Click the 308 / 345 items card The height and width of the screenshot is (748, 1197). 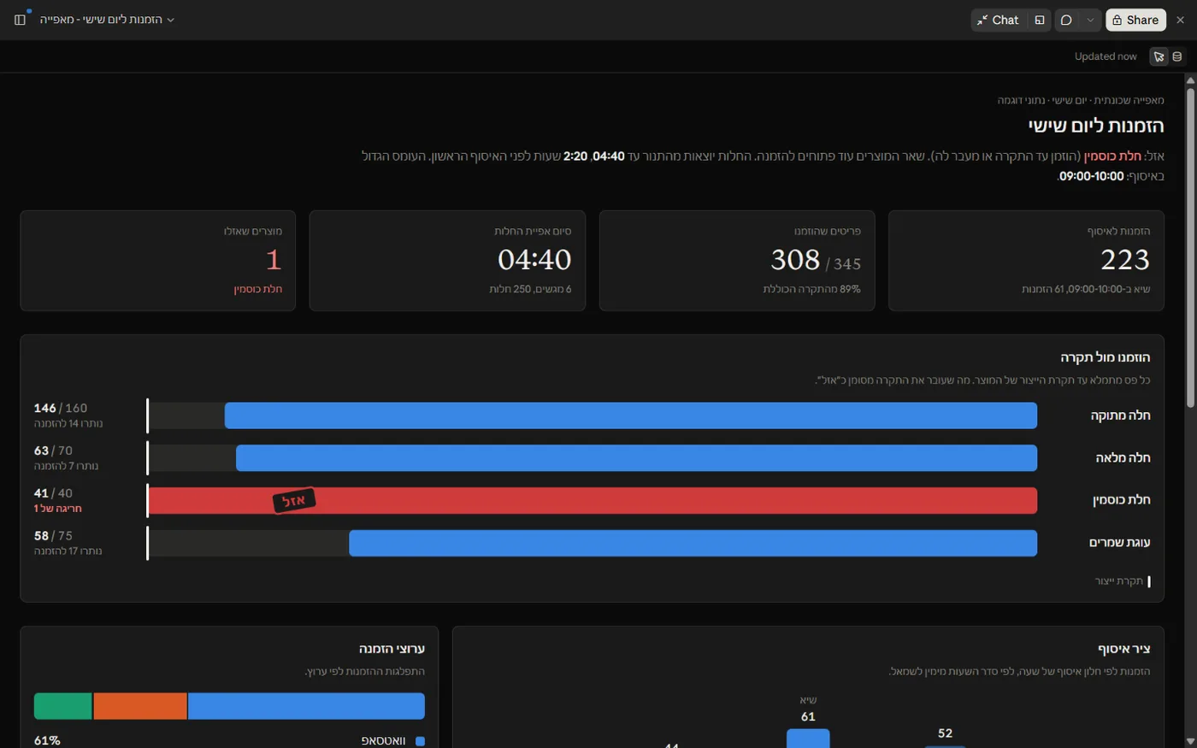[x=737, y=261]
